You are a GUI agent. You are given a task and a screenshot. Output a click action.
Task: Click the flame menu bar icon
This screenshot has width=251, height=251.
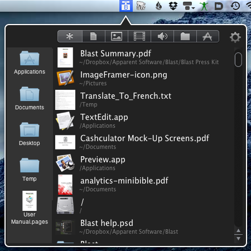pos(158,6)
